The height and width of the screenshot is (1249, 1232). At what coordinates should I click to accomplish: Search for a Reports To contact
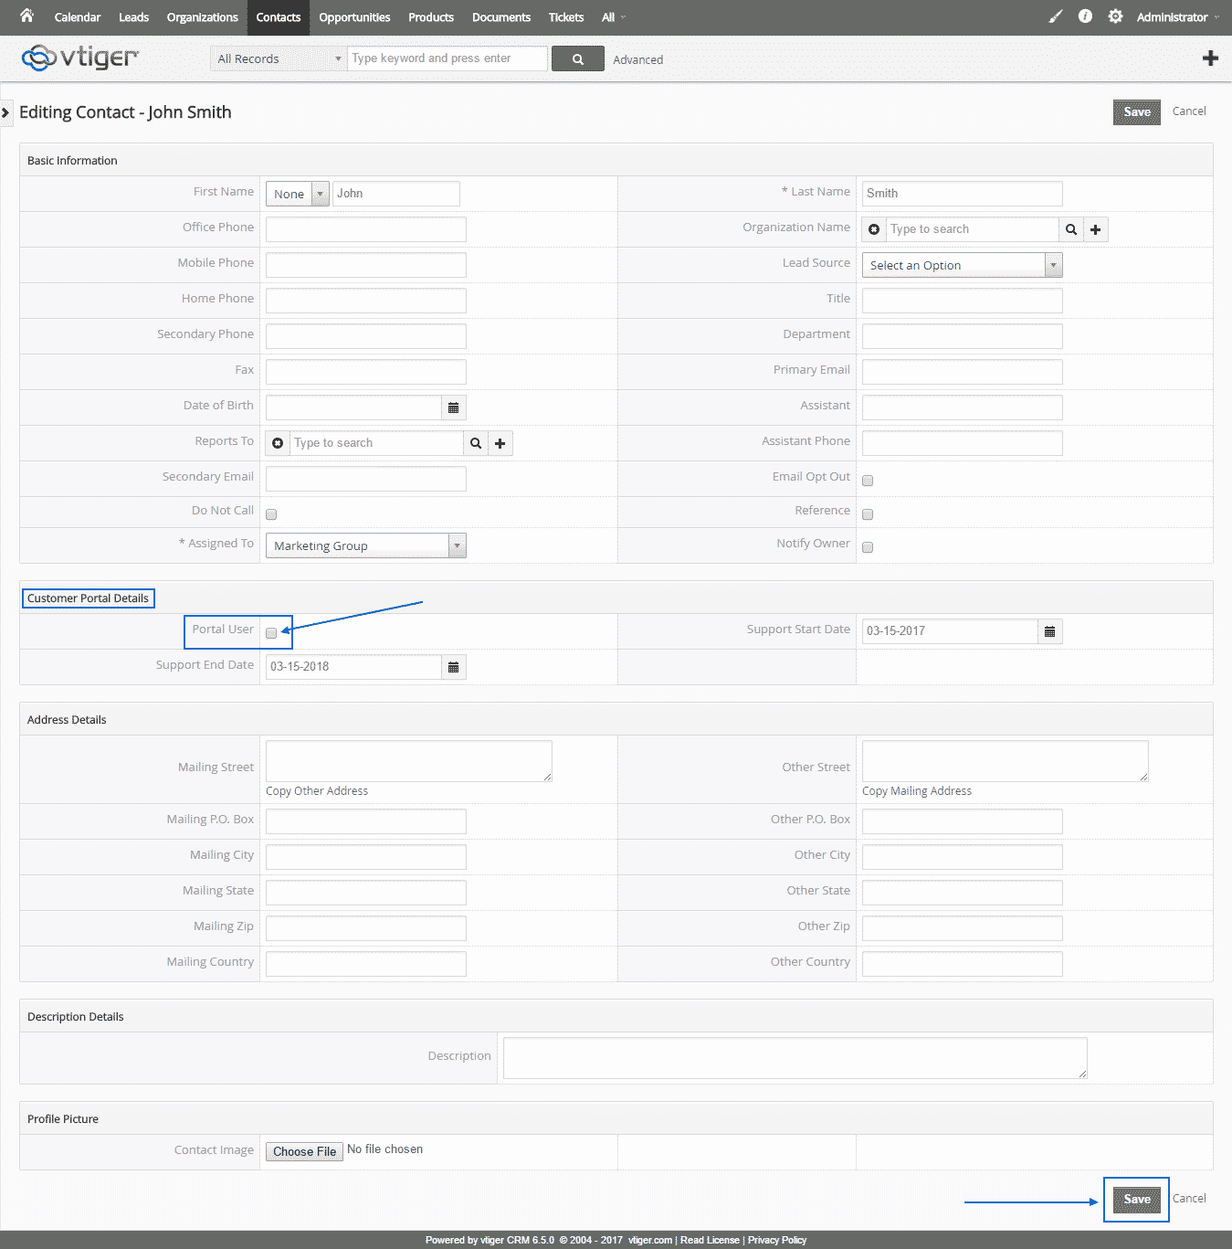point(475,443)
